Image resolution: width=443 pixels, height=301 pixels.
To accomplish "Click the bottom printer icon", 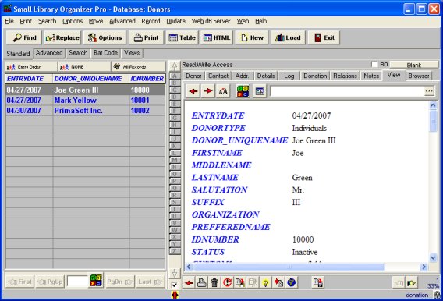I will [x=201, y=282].
